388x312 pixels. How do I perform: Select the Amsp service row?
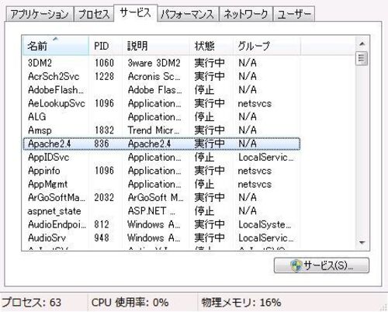[x=161, y=130]
